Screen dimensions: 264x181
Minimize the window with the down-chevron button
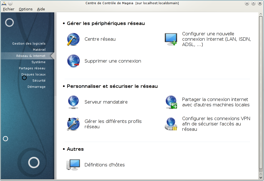point(247,3)
